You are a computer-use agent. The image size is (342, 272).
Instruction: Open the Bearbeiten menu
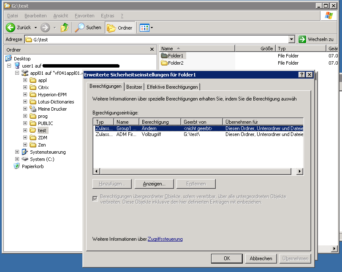[x=35, y=16]
